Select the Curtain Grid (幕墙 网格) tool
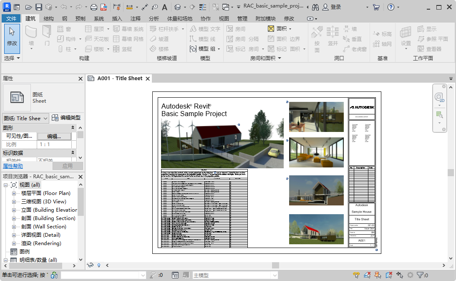The image size is (456, 281). [128, 39]
